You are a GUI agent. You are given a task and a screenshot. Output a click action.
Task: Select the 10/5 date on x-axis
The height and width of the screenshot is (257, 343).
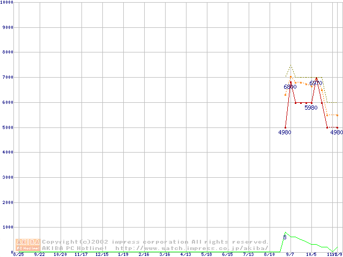pos(311,255)
